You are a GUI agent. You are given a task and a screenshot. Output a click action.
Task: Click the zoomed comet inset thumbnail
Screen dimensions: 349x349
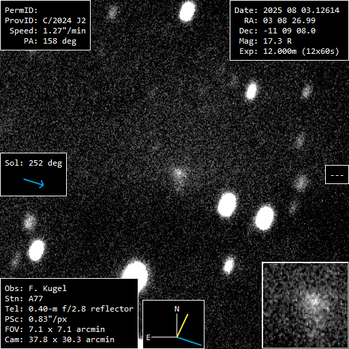pos(305,305)
